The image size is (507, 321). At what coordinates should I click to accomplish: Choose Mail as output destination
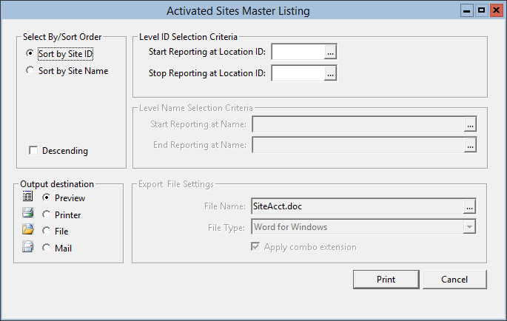47,249
